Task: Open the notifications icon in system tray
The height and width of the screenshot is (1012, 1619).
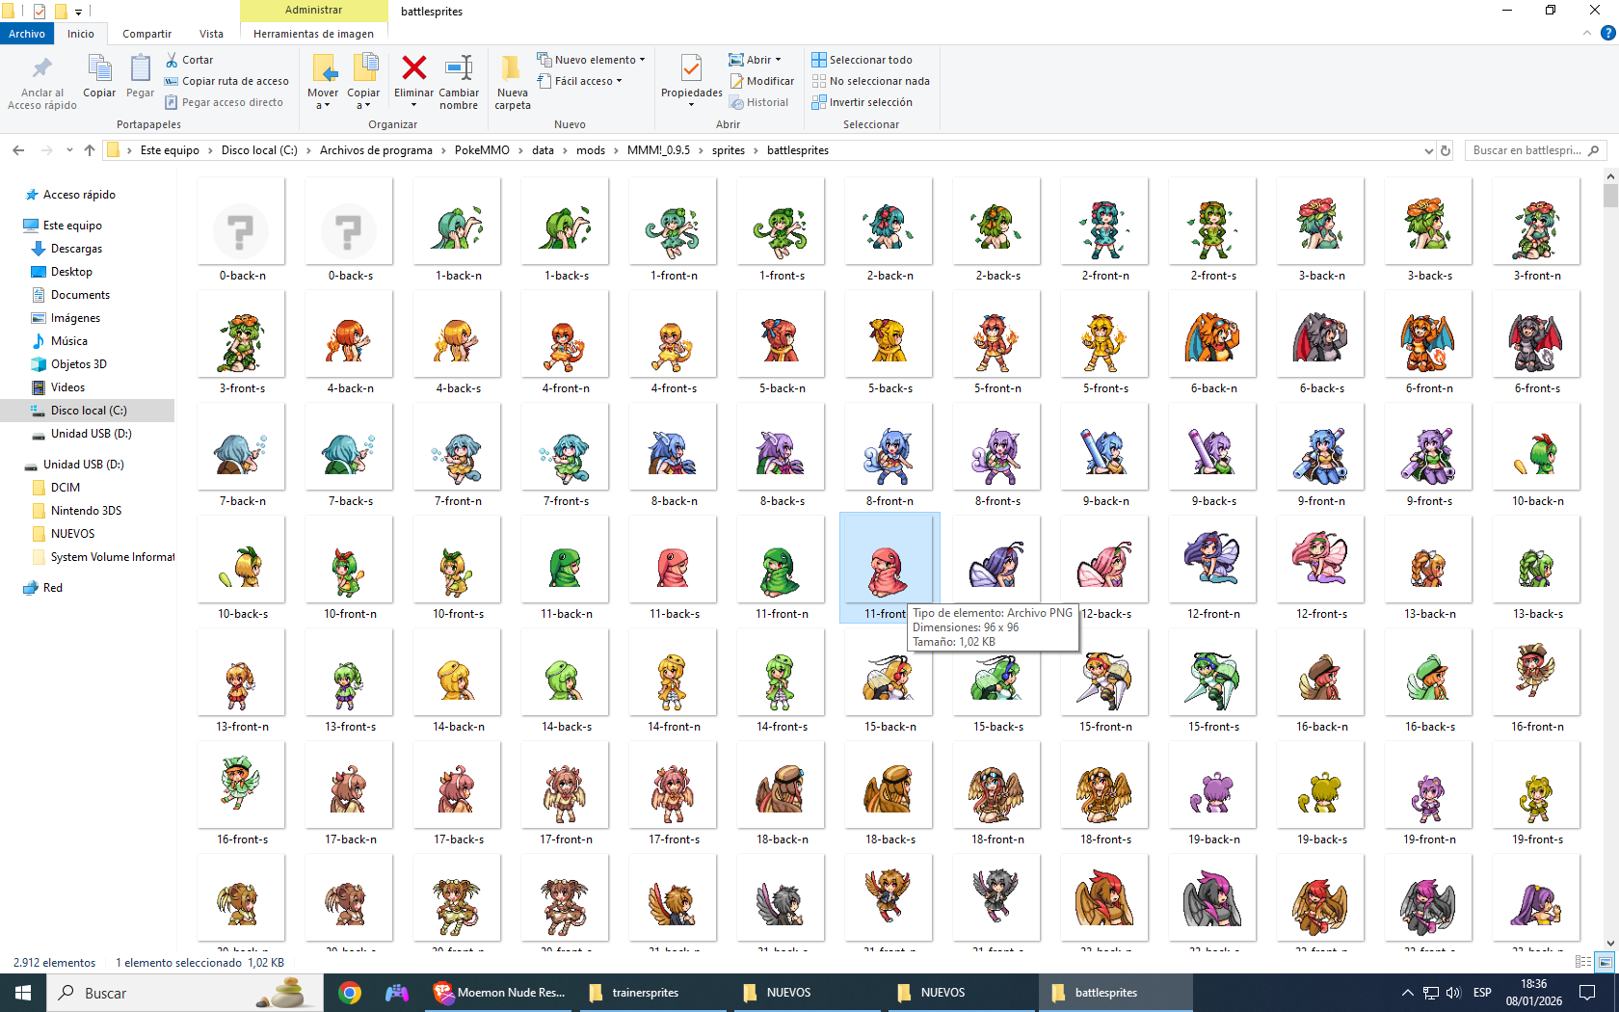Action: pyautogui.click(x=1587, y=993)
